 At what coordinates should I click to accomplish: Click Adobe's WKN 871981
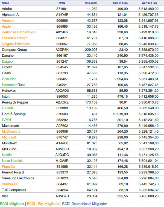pyautogui.click(x=61, y=9)
